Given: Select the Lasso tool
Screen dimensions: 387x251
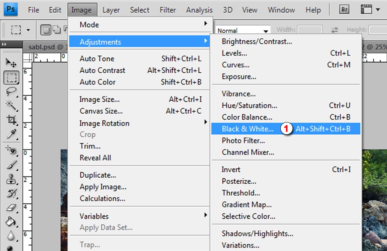Looking at the screenshot, I should click(11, 91).
